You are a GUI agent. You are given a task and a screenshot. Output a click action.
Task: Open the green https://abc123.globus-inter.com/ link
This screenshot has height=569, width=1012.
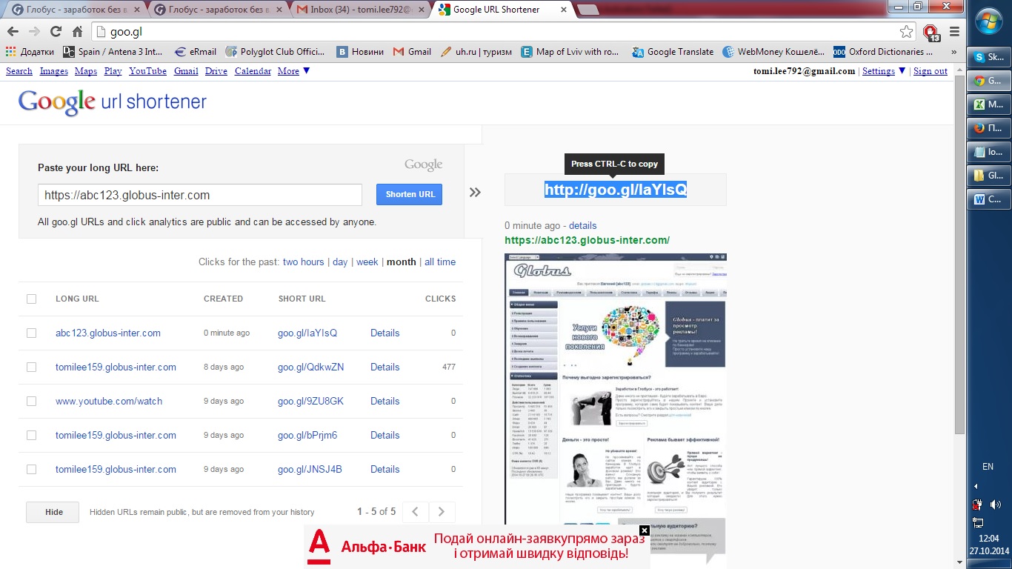[x=587, y=240]
